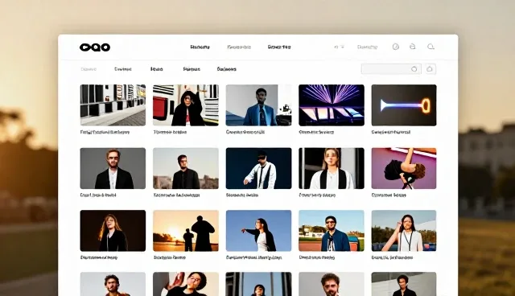Open the thumbnail of a man in black by the city skyline

(186, 168)
